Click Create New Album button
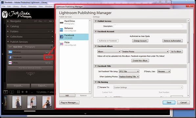The image size is (196, 118). (140, 61)
